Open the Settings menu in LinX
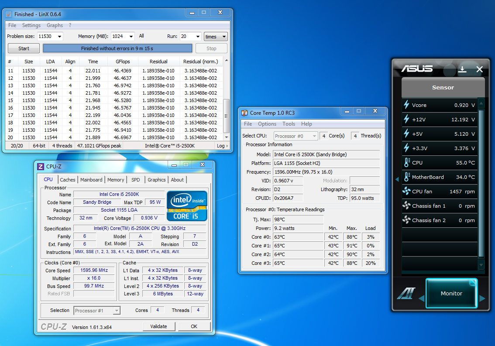Image resolution: width=495 pixels, height=346 pixels. pyautogui.click(x=31, y=25)
